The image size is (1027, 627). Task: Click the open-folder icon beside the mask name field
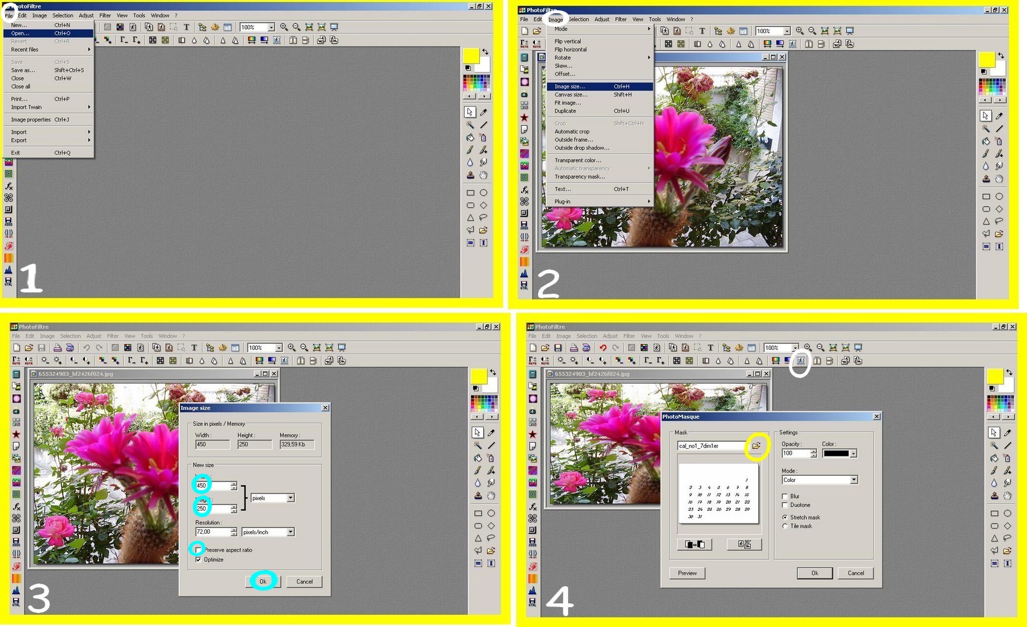tap(756, 446)
